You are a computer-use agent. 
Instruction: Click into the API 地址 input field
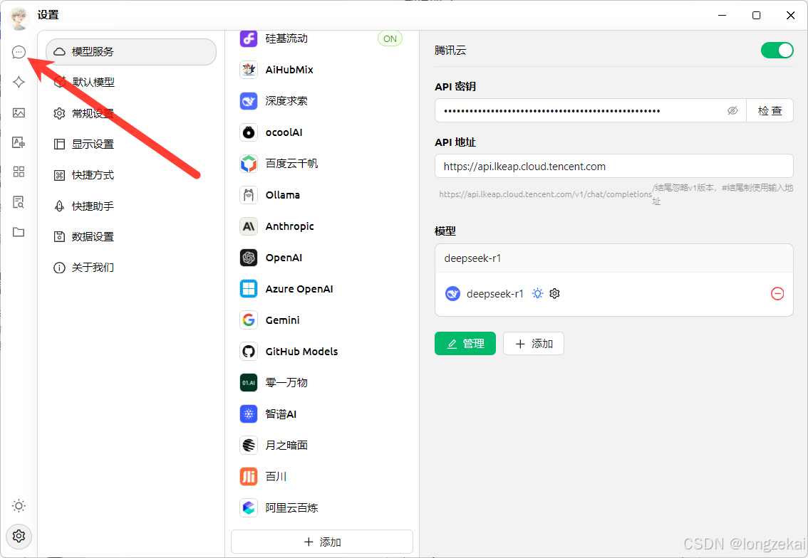[613, 167]
